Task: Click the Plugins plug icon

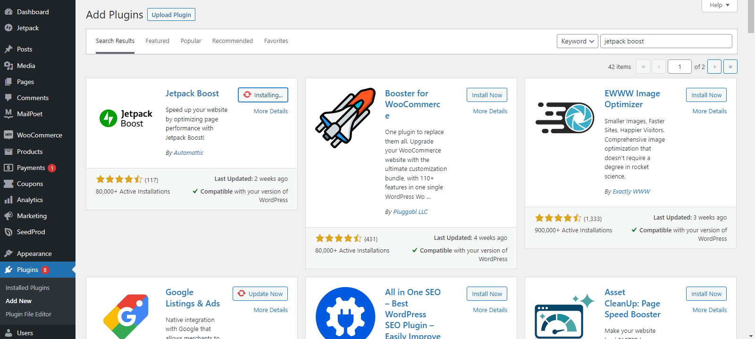Action: tap(8, 270)
